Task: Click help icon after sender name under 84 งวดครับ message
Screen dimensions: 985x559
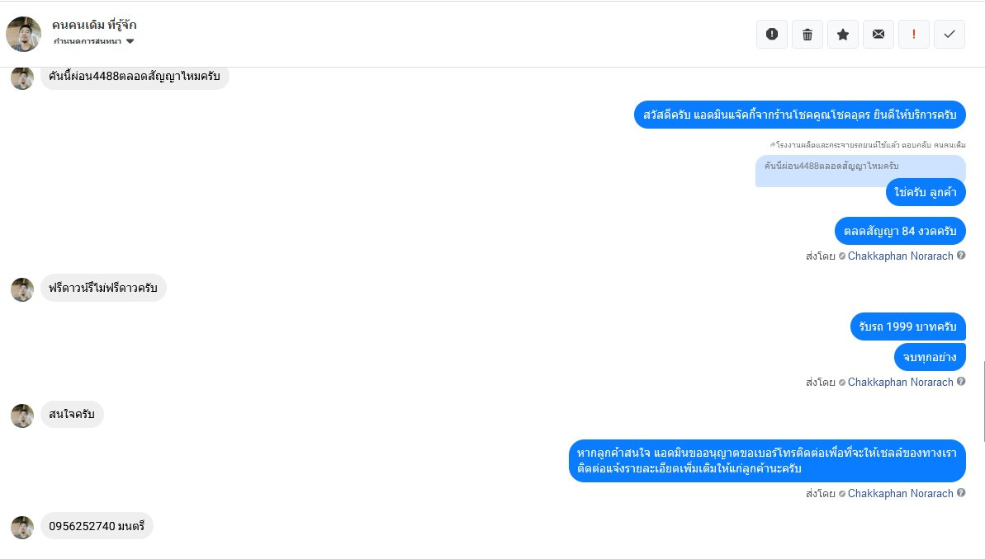Action: click(961, 256)
